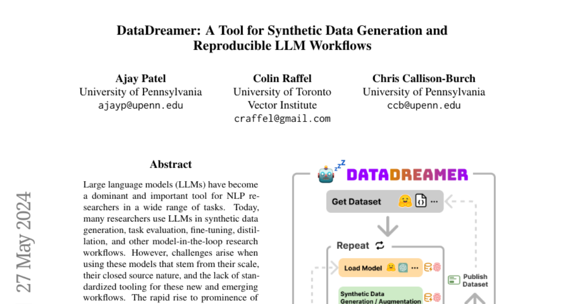This screenshot has height=304, width=564.
Task: Click the Abstract section heading
Action: point(171,164)
